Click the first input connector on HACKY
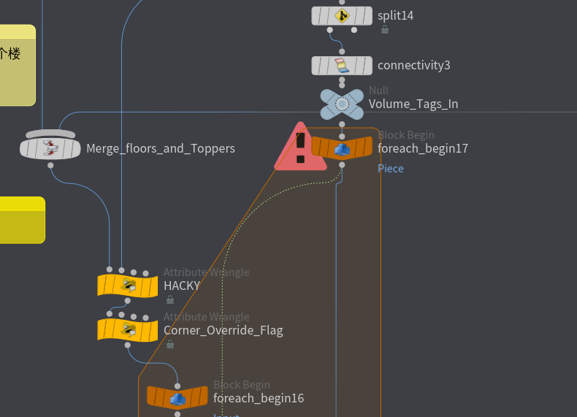 click(x=110, y=269)
